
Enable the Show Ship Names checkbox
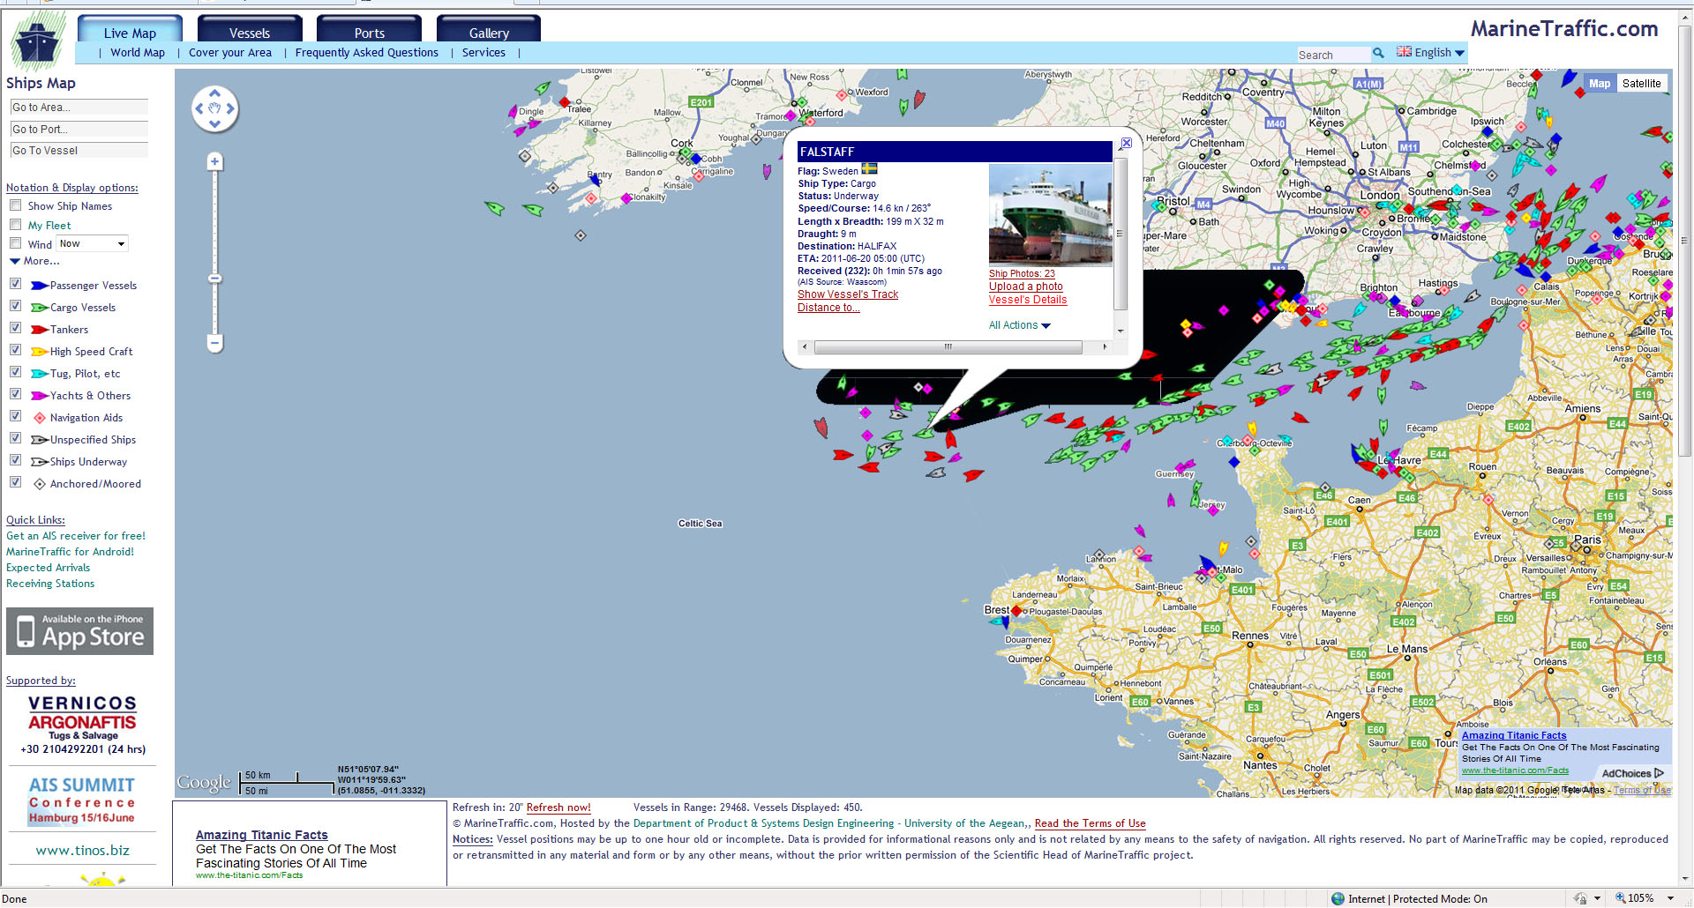(x=16, y=205)
